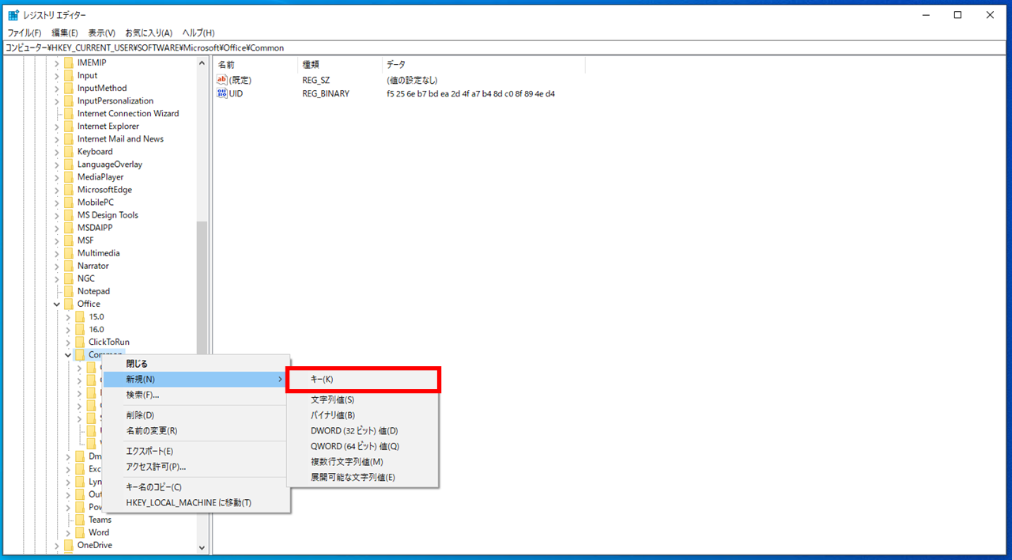
Task: Open the 表示(V) menu
Action: (101, 33)
